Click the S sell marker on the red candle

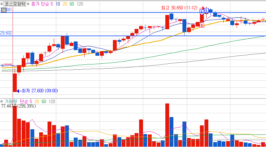pos(202,12)
